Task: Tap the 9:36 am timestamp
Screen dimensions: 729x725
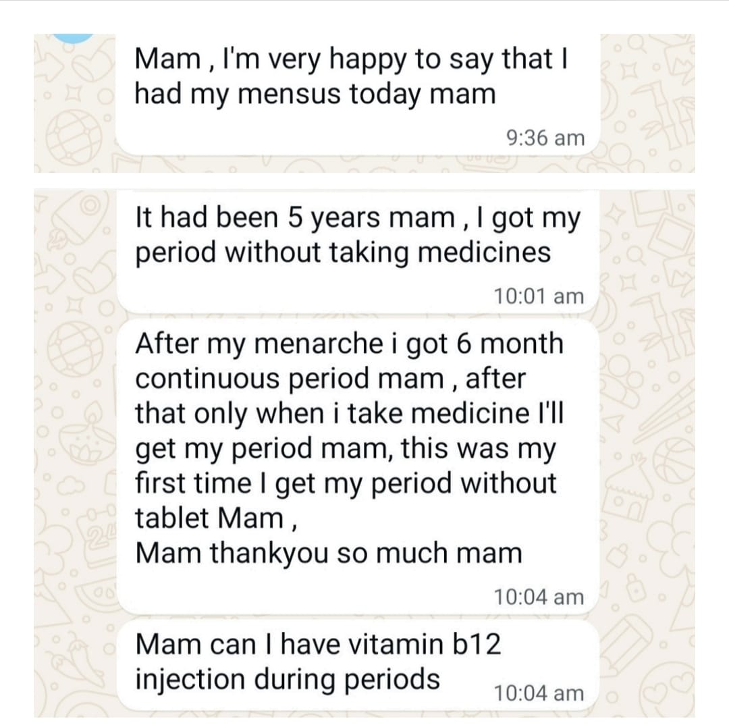Action: [544, 138]
